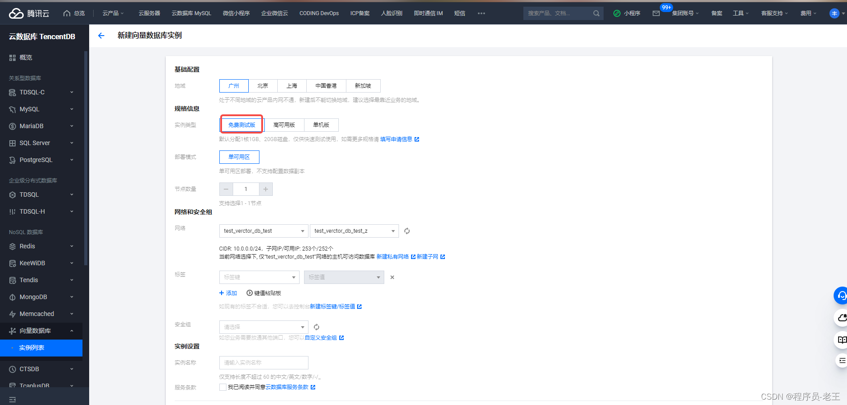Open the test_verctor_db_test_z subnet dropdown

coord(354,231)
